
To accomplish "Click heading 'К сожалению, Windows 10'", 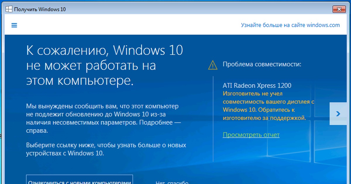I will point(105,50).
